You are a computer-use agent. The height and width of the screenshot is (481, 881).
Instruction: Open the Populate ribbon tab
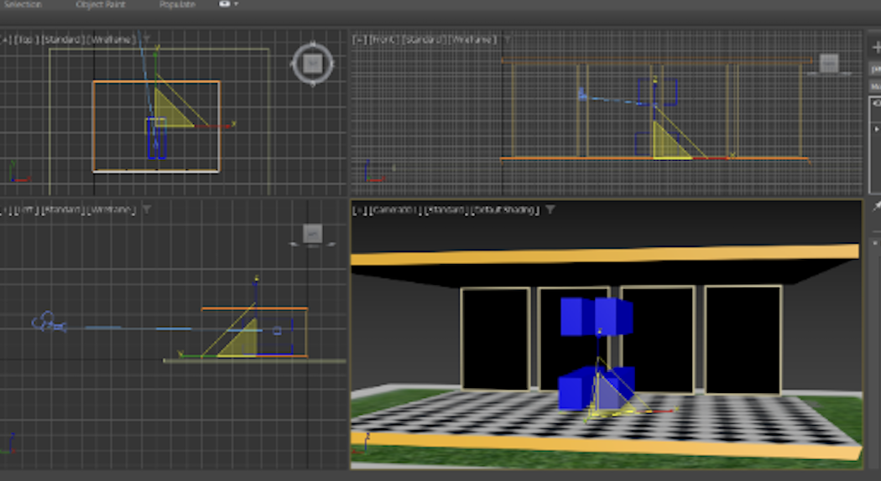(177, 4)
